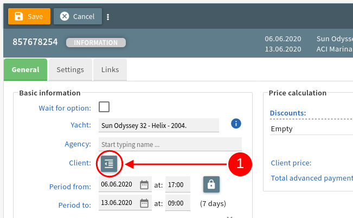Switch to the Links tab

(x=110, y=69)
